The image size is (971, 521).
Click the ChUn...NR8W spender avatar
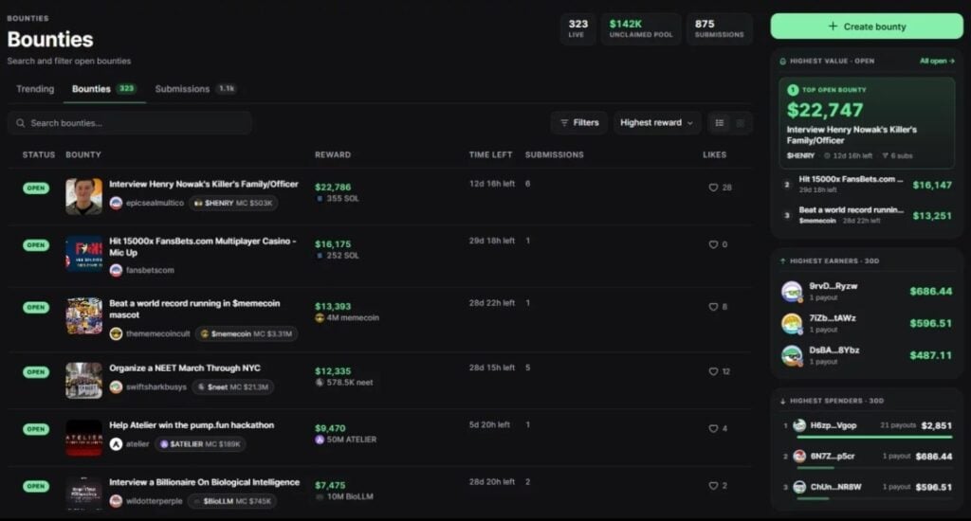(799, 487)
